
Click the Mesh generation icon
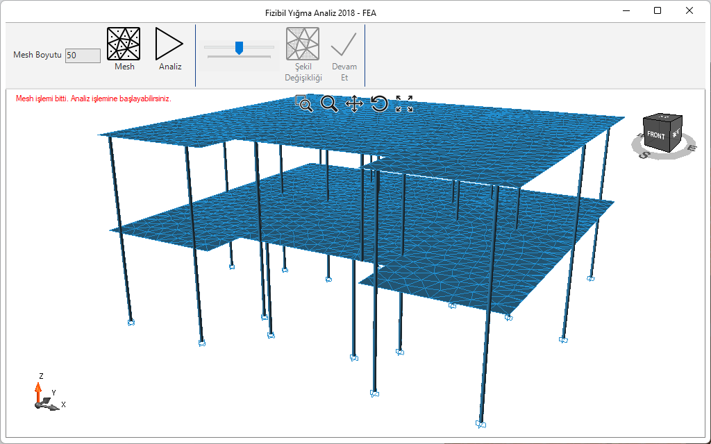[x=124, y=44]
